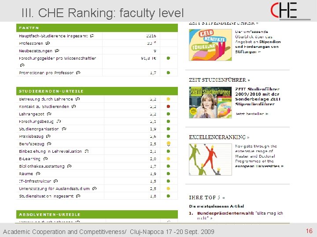Open the EXCELLENCERANKING heading link
The height and width of the screenshot is (237, 317).
tap(219, 137)
